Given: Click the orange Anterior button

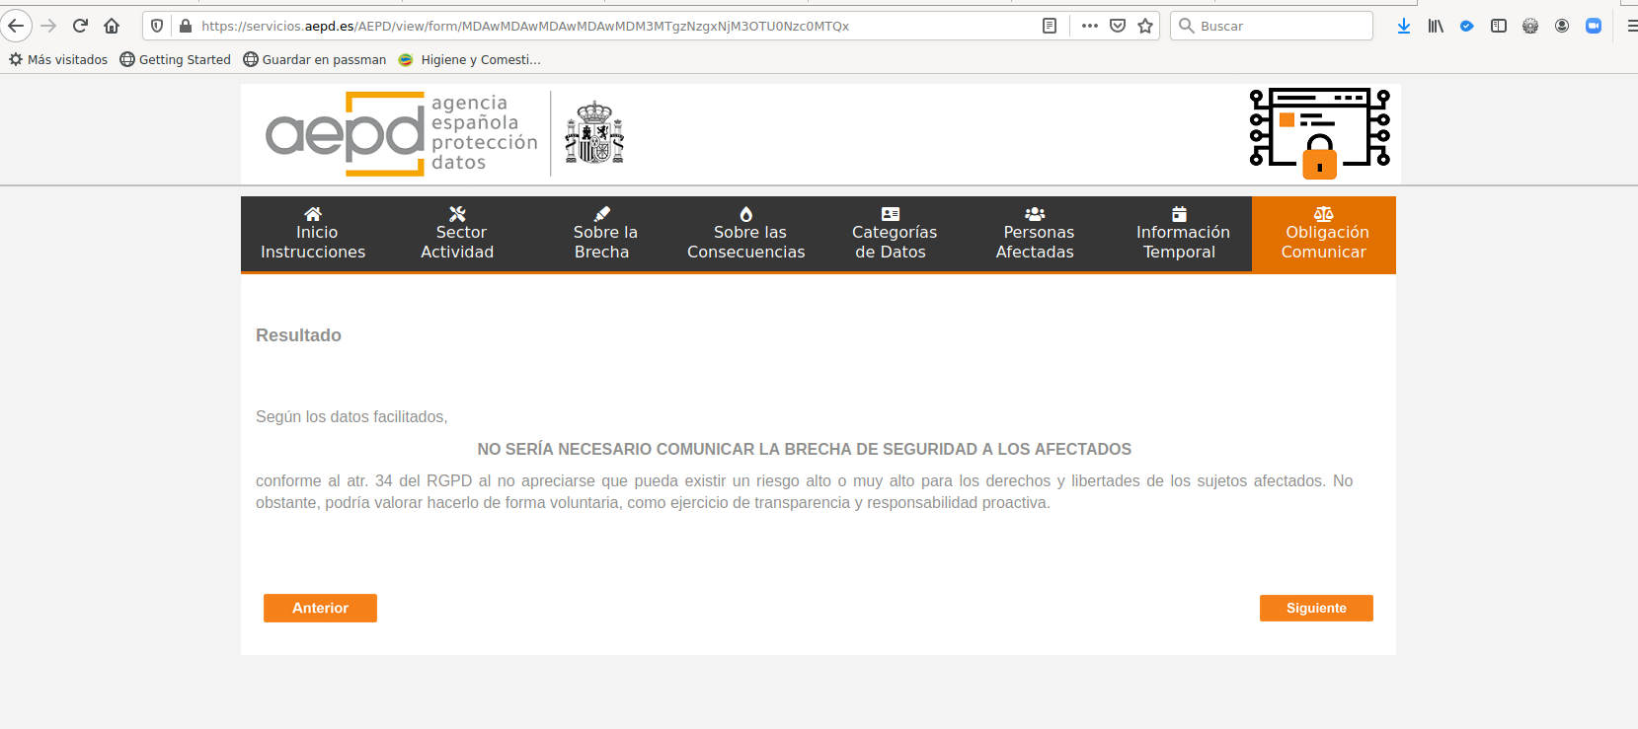Looking at the screenshot, I should 320,608.
